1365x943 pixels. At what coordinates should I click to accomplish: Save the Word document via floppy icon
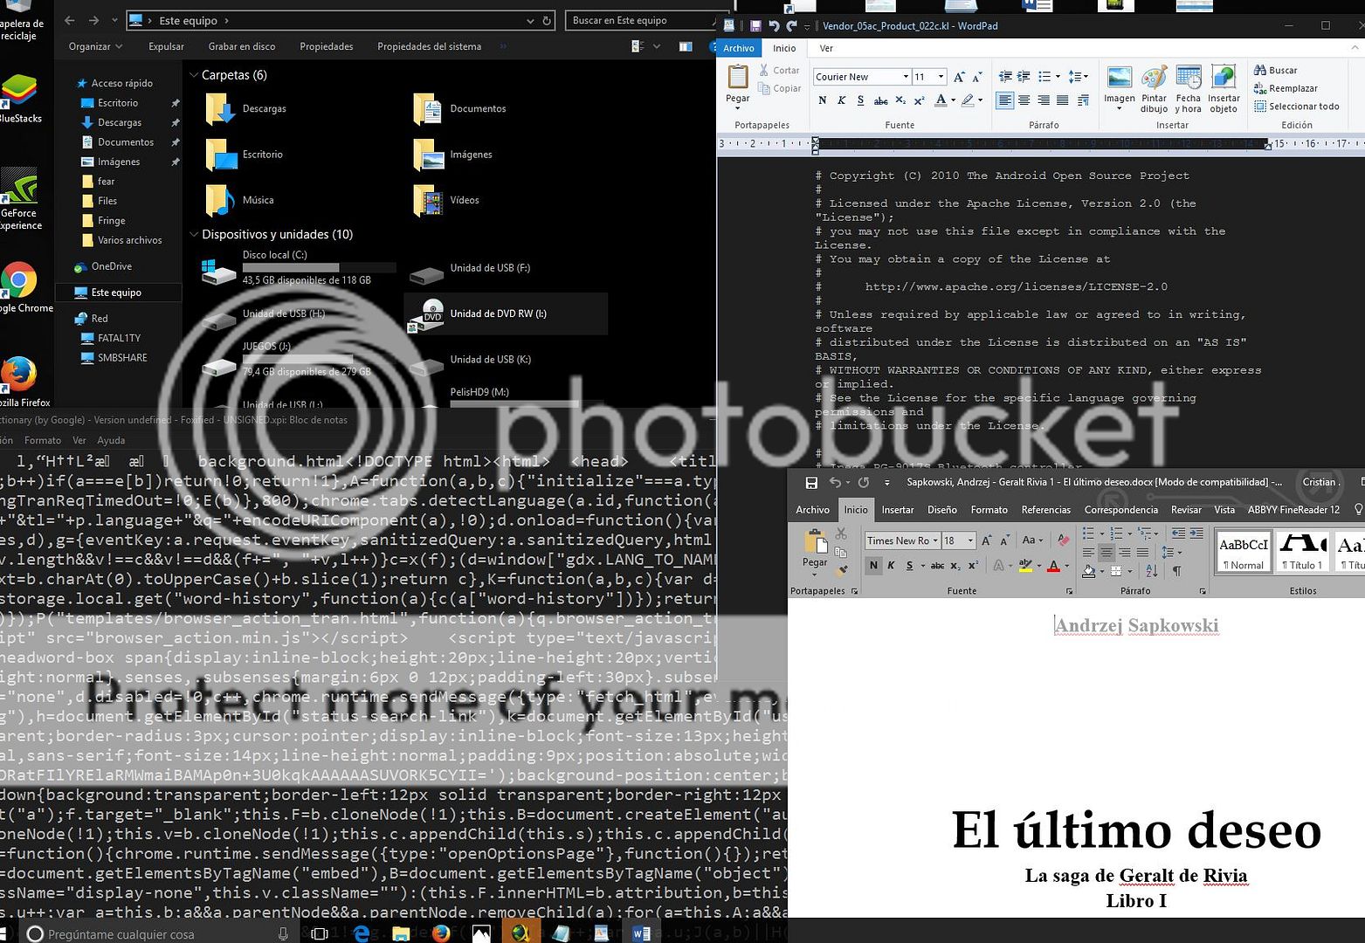811,482
